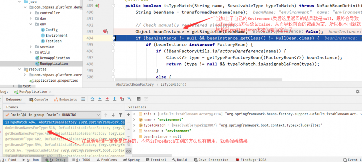Screen dimensions: 362x162
Task: Click isTypeMatch() in the breadcrumb bar
Action: (173, 85)
